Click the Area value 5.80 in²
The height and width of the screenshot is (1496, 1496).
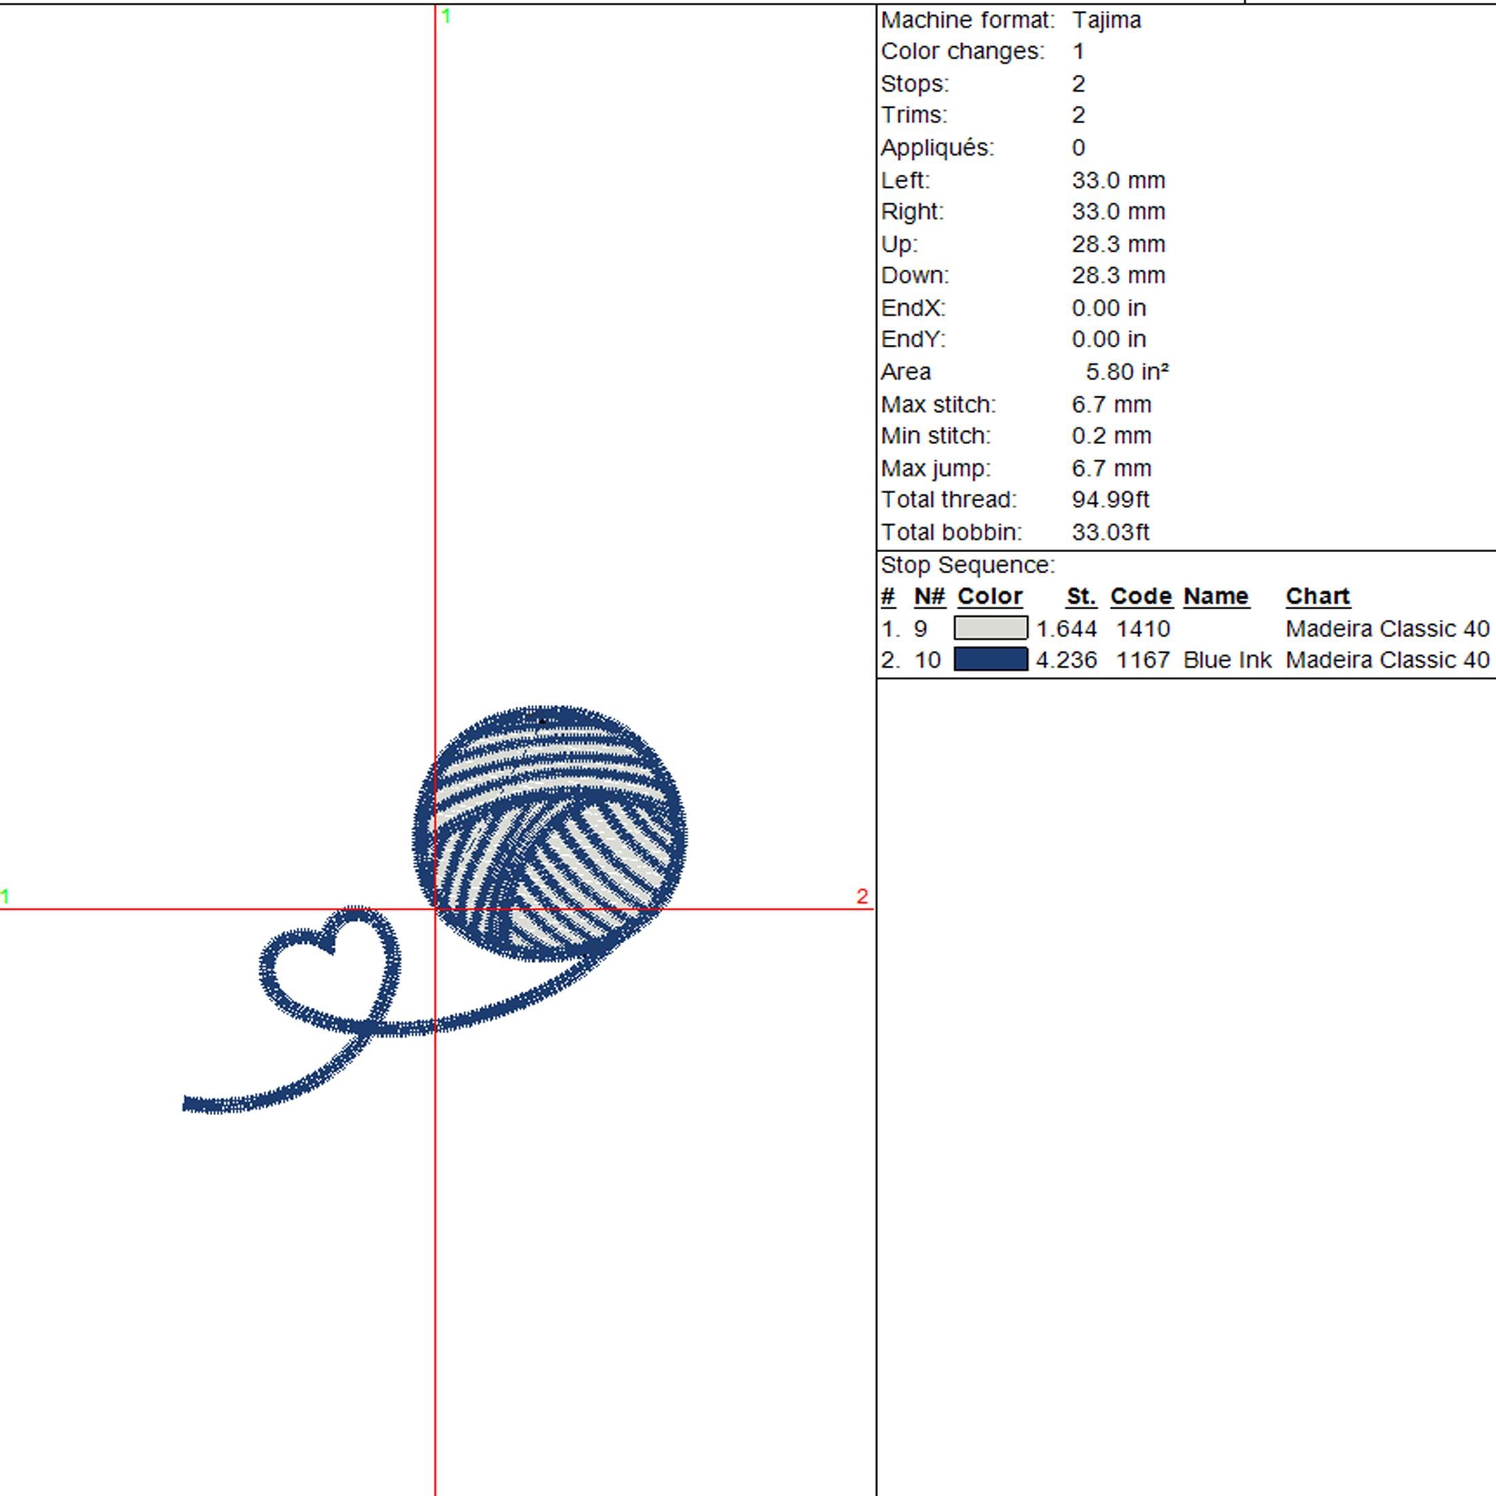pos(1127,372)
